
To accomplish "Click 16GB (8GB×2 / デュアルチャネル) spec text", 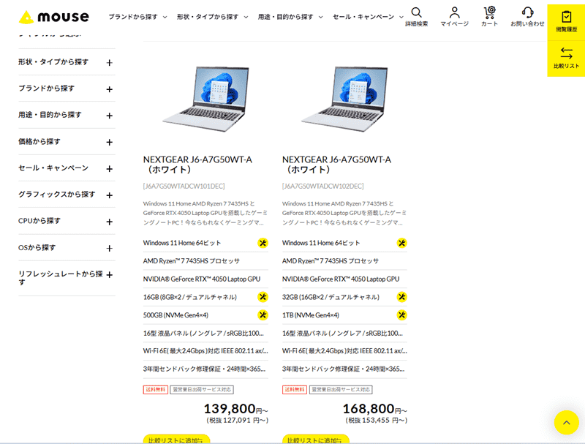I will coord(190,297).
